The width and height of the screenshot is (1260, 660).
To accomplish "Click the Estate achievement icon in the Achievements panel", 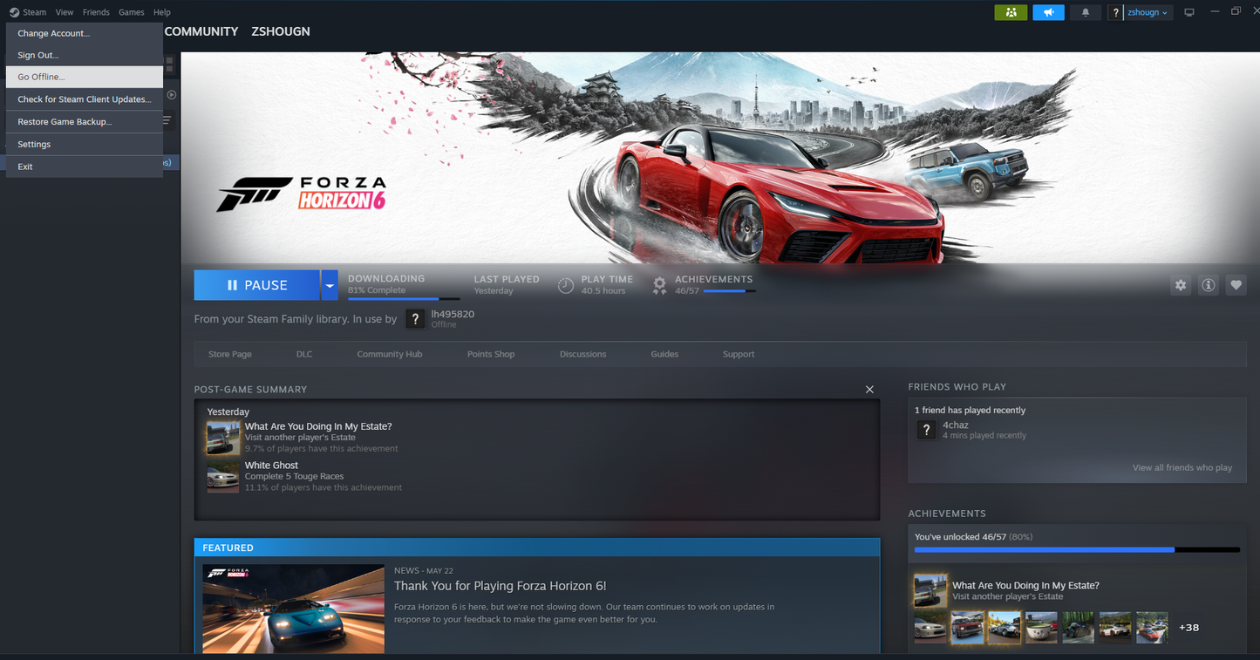I will [930, 590].
